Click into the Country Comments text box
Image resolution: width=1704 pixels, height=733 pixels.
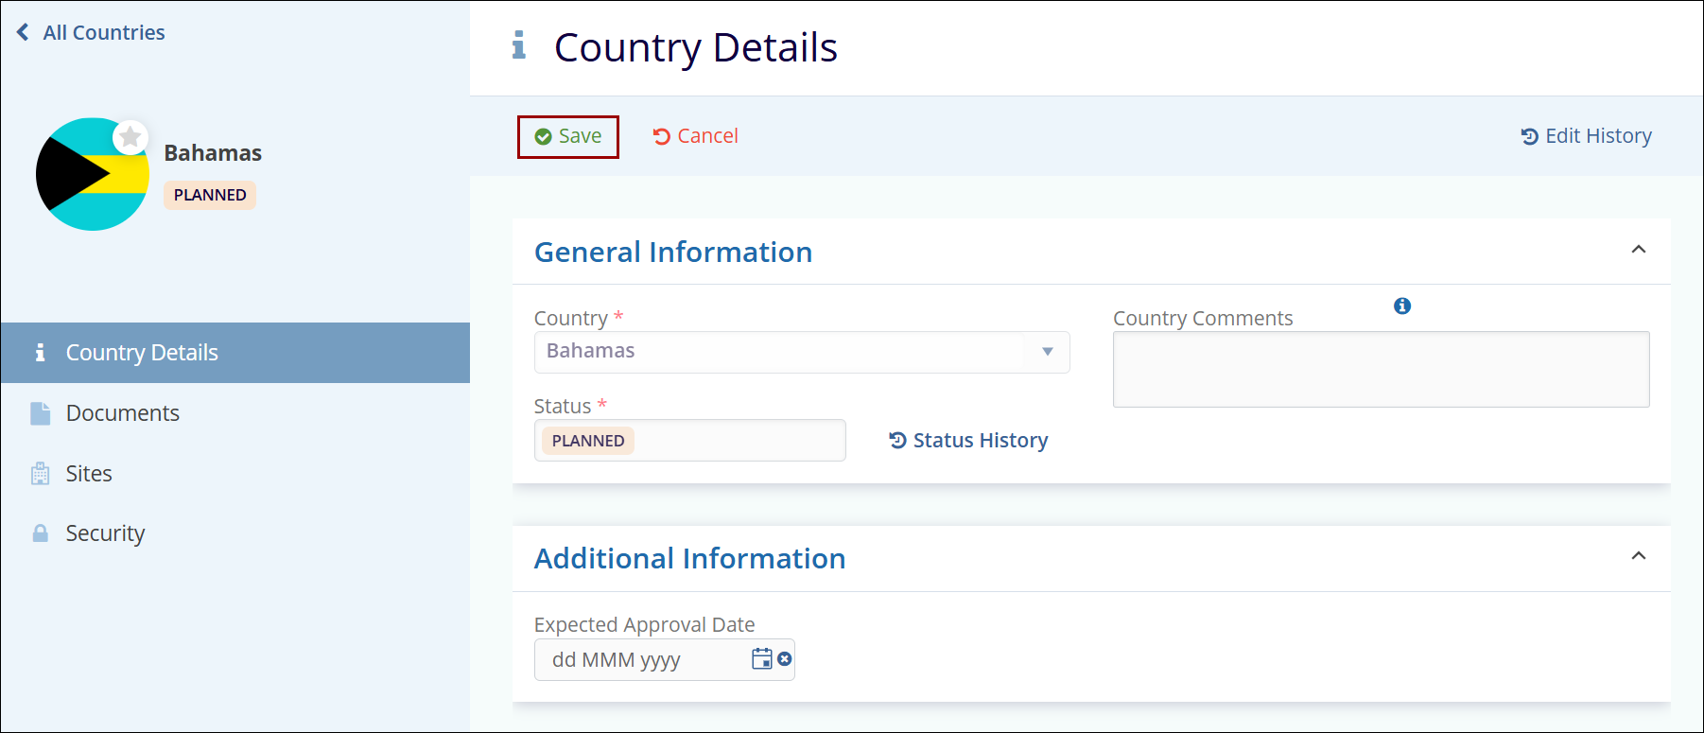(x=1381, y=369)
